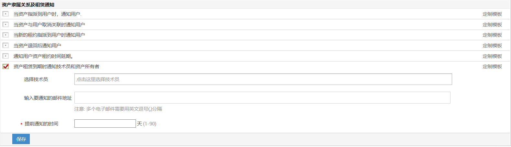Click the 资产隶属关系及租赁通知 section header

(28, 5)
